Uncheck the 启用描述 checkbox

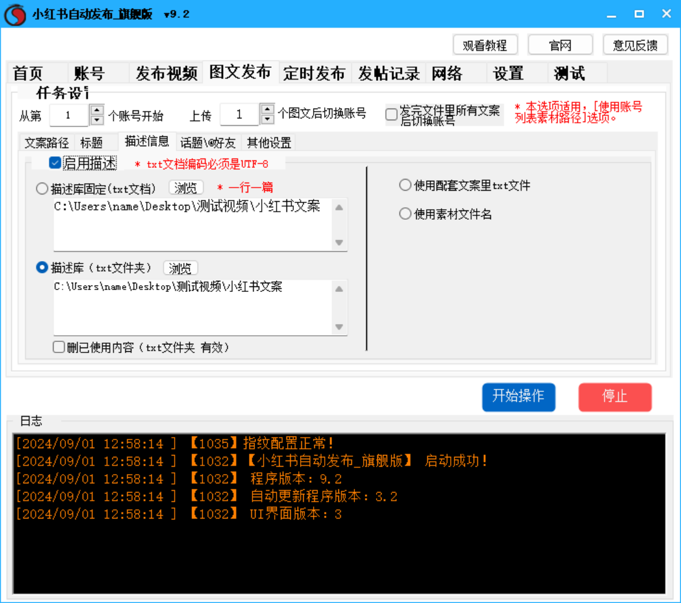pos(55,163)
